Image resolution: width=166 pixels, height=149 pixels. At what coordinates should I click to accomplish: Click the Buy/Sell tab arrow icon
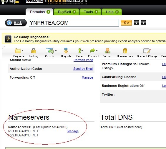[74, 12]
